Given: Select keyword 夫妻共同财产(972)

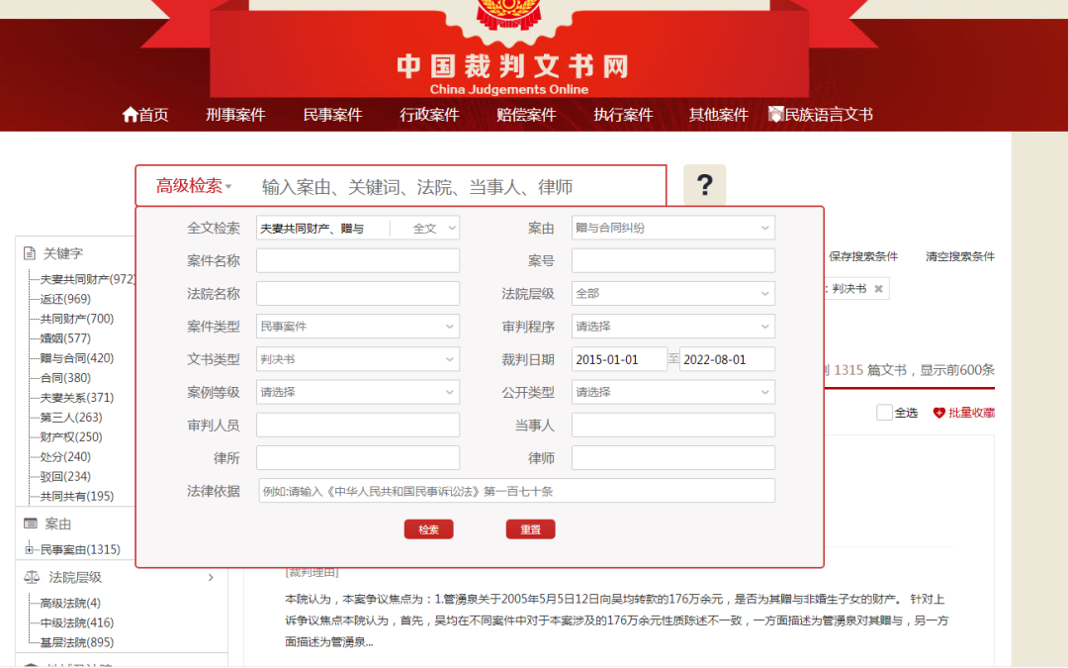Looking at the screenshot, I should [87, 279].
